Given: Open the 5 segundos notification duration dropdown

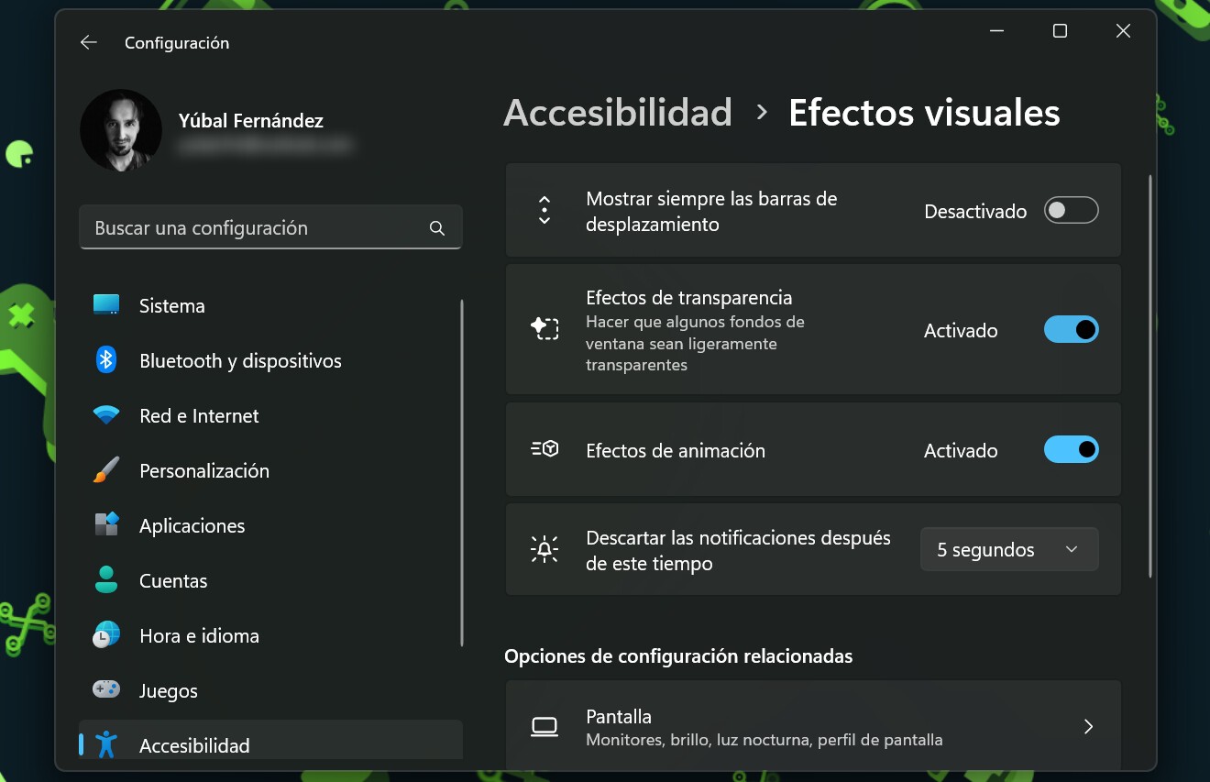Looking at the screenshot, I should [1008, 548].
